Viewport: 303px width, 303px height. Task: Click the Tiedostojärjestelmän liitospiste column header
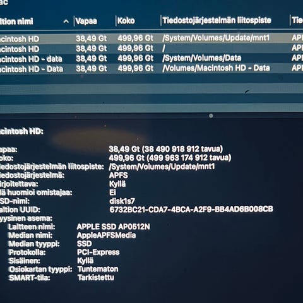pyautogui.click(x=217, y=20)
